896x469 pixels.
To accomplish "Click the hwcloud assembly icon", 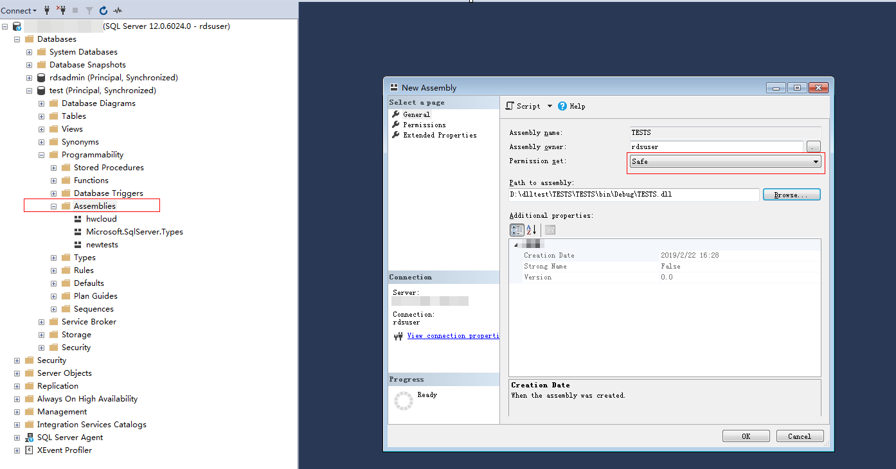I will coord(78,219).
